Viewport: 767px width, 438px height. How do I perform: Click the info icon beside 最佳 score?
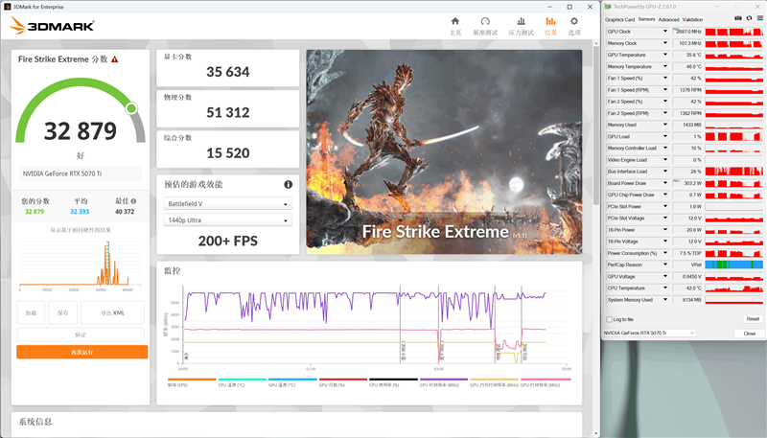click(x=133, y=201)
